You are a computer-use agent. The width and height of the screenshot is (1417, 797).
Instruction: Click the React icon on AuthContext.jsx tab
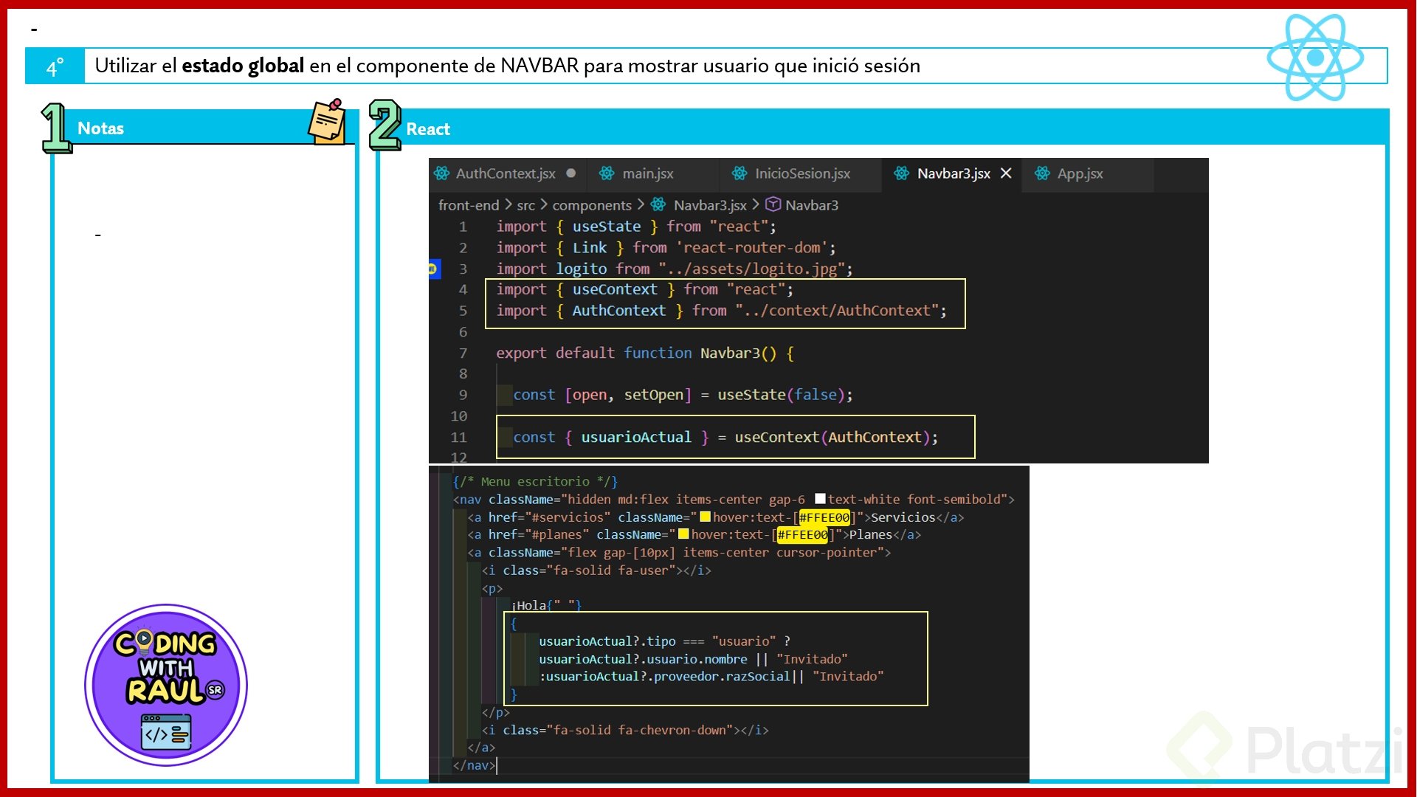coord(441,173)
